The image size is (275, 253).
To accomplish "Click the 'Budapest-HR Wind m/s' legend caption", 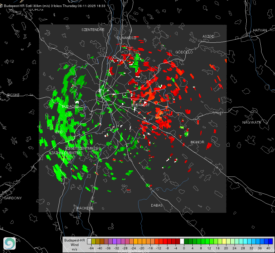I will 74,245.
